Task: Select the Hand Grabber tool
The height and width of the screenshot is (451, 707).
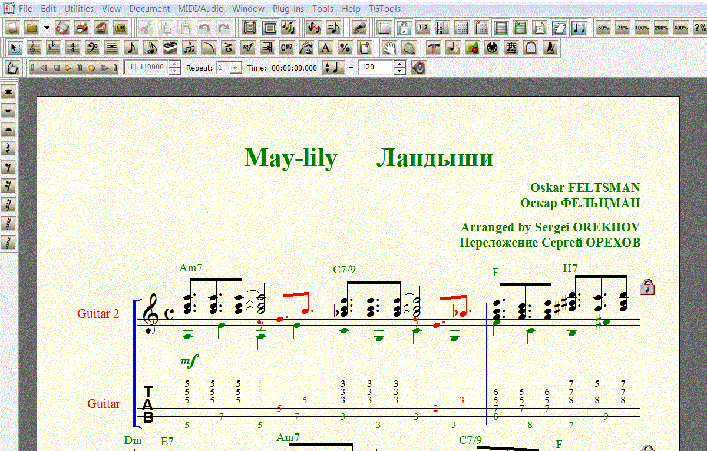Action: [x=389, y=48]
